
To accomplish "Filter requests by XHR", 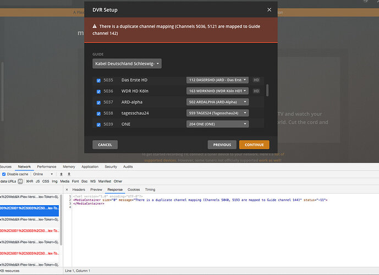I will pos(30,182).
